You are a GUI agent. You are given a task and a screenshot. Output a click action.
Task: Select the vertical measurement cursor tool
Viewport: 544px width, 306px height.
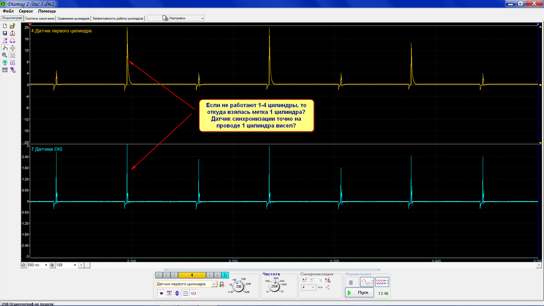(x=5, y=40)
